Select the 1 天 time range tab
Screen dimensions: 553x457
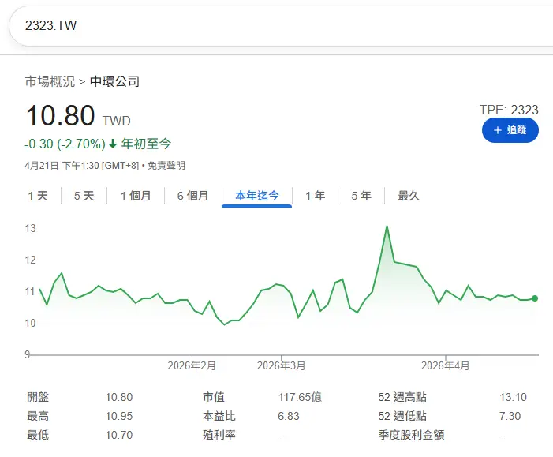(x=38, y=196)
